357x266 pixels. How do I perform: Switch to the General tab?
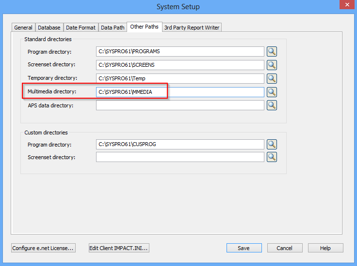tap(23, 28)
